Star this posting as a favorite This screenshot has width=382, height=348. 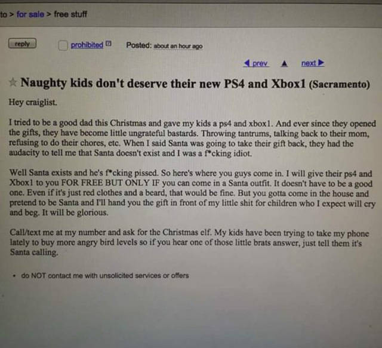pos(13,82)
